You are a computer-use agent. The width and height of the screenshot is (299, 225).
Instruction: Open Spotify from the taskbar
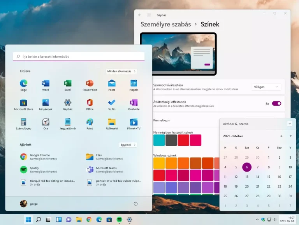pos(120,220)
